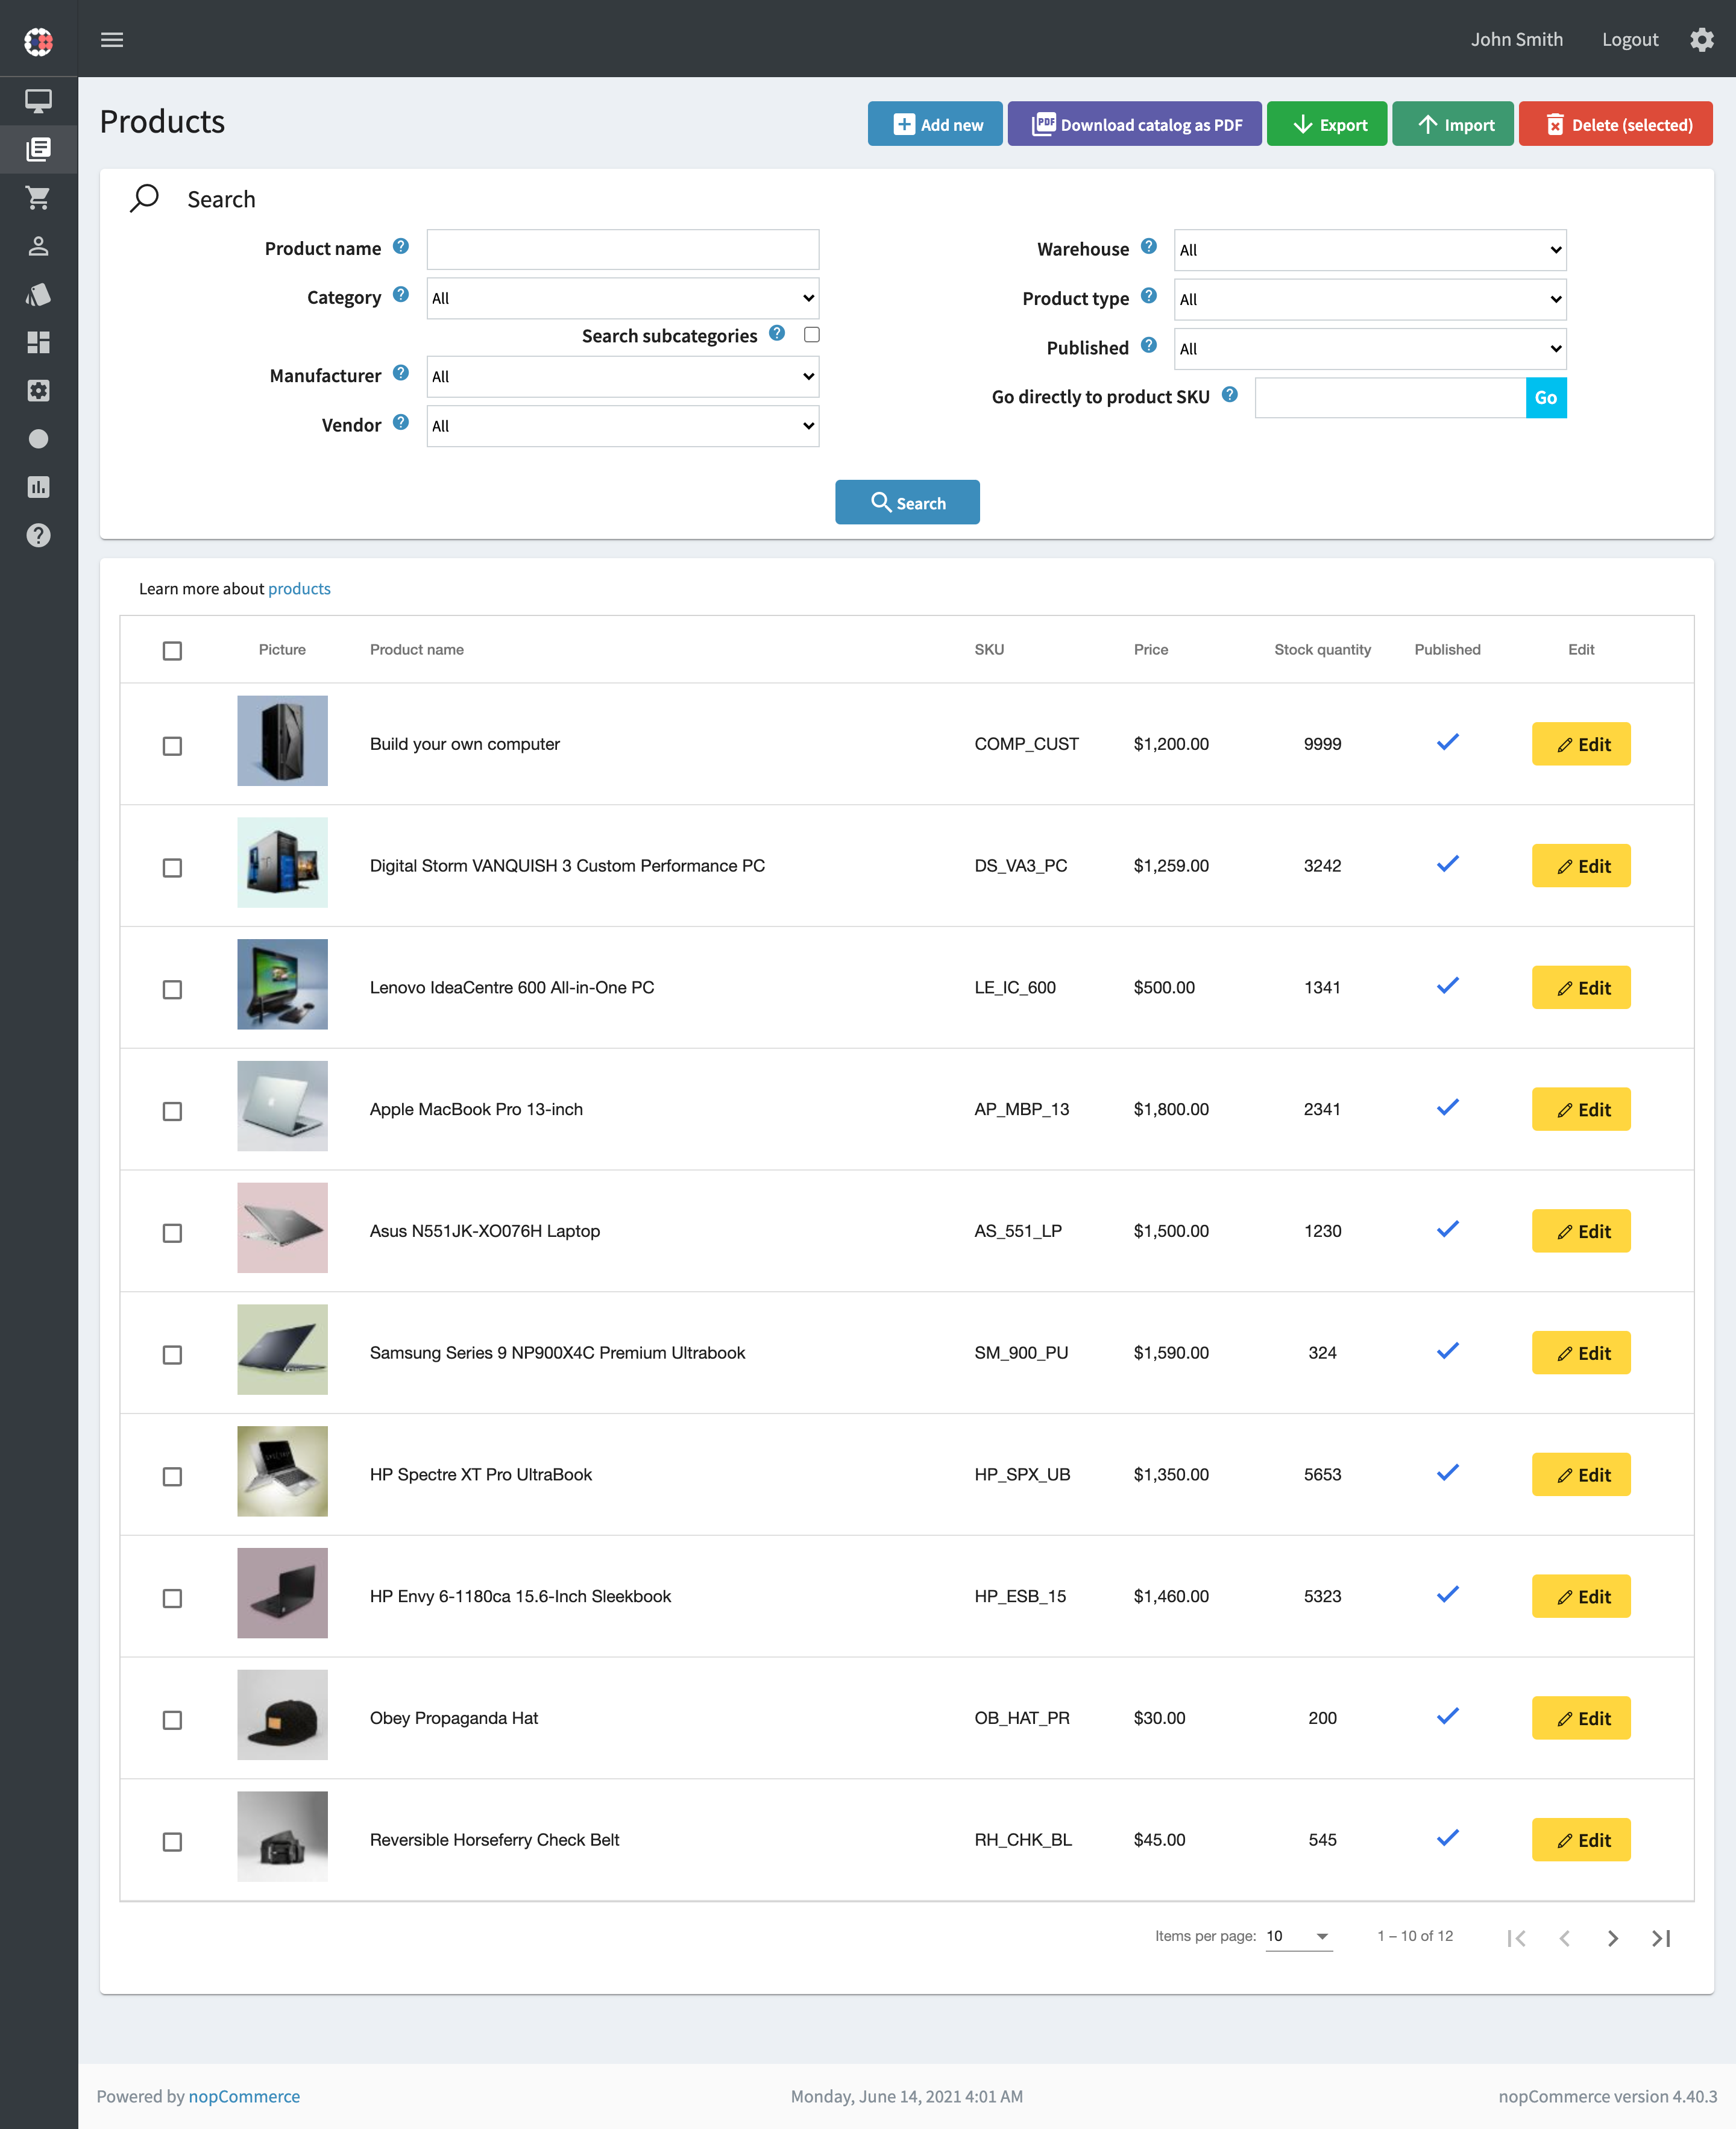Open the shopping cart sales sidebar icon

click(x=38, y=197)
